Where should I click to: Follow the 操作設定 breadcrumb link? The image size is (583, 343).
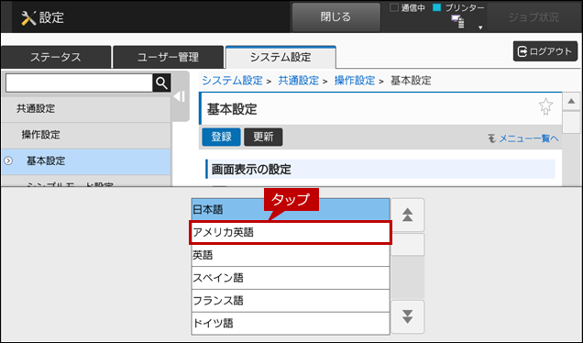click(x=355, y=81)
